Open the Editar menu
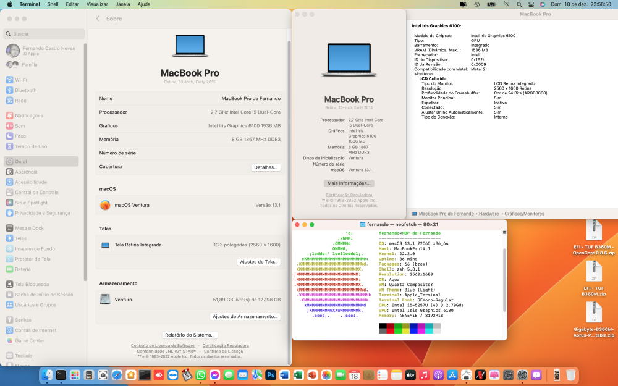Screen dimensions: 618x386 (x=72, y=4)
